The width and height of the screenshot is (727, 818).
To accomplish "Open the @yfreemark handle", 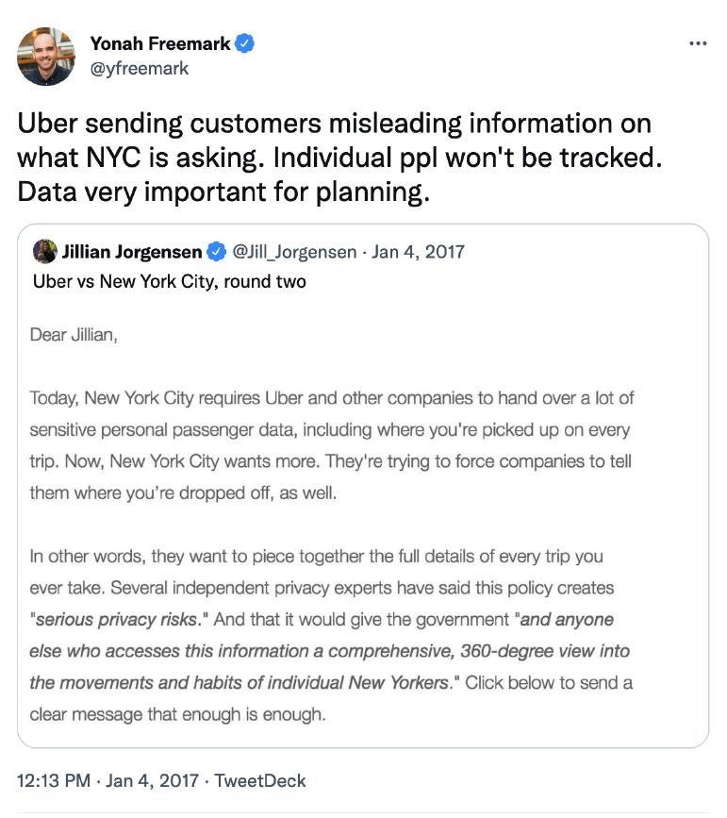I will tap(140, 68).
